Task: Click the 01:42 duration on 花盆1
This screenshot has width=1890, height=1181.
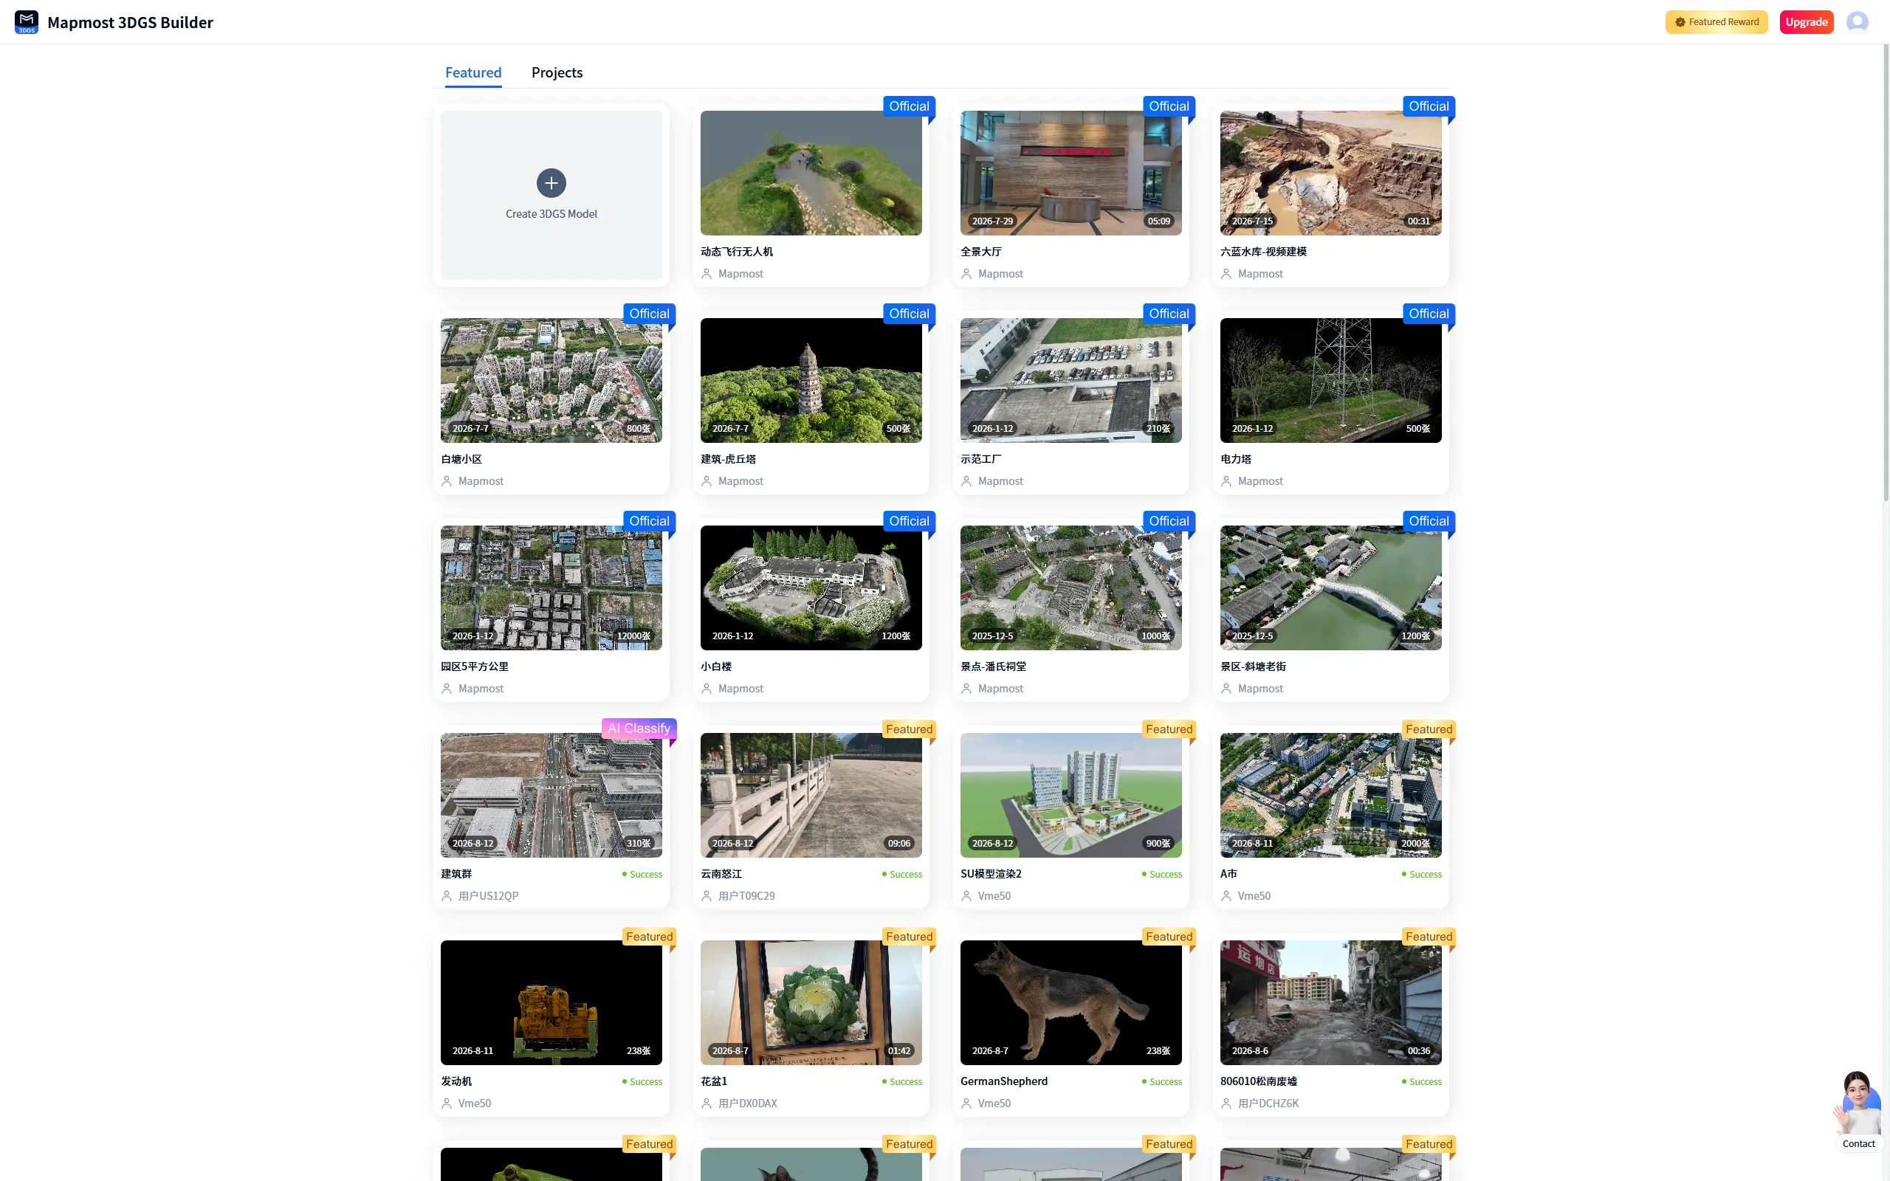Action: point(899,1050)
